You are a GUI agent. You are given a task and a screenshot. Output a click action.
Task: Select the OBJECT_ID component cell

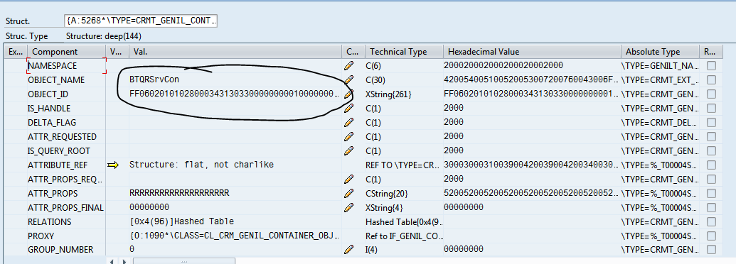[66, 94]
